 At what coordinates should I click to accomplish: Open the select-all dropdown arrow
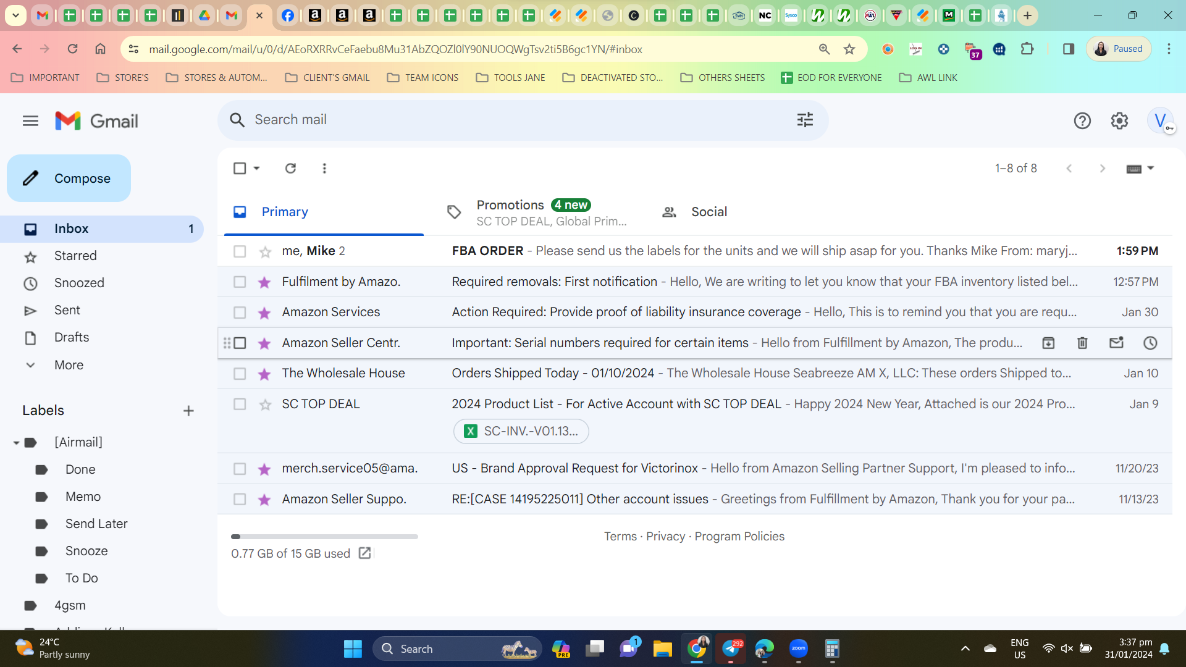coord(256,168)
